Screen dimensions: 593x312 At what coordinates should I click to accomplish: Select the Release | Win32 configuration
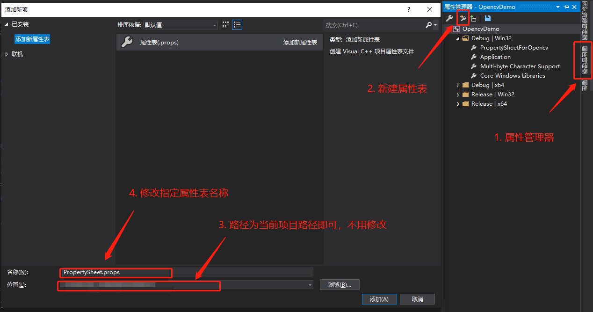(x=493, y=94)
